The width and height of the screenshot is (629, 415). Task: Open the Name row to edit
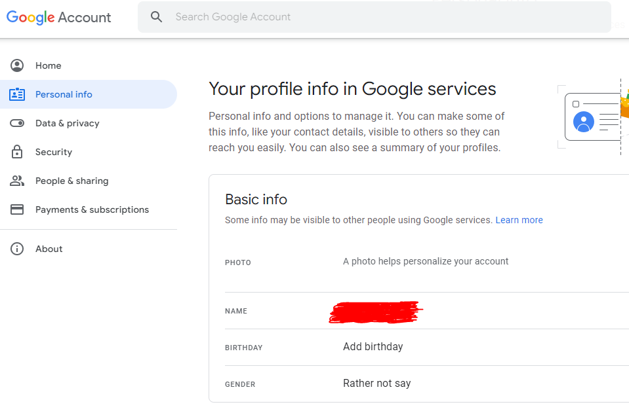coord(427,311)
